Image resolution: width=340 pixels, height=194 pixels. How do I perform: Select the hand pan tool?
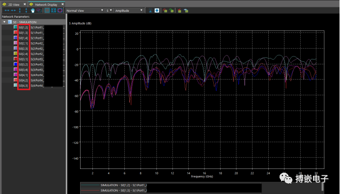(x=33, y=10)
